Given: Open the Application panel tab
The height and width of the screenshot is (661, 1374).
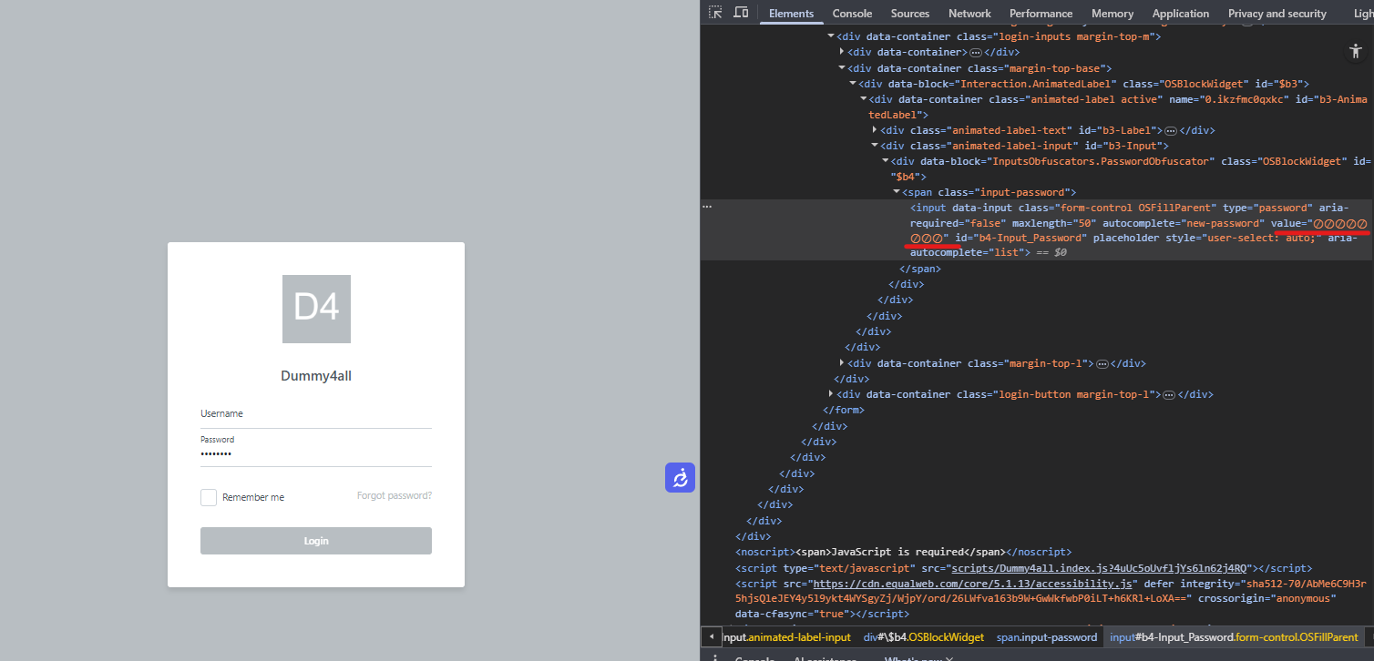Looking at the screenshot, I should pyautogui.click(x=1180, y=13).
